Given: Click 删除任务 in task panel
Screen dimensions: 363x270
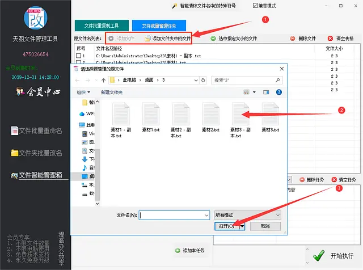Looking at the screenshot, I should tap(311, 180).
